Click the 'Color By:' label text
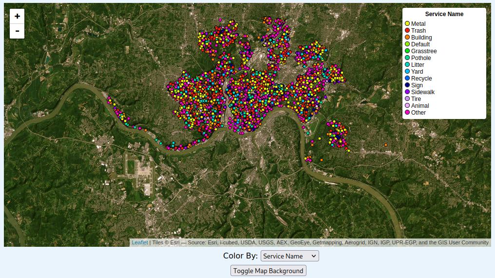Image resolution: width=495 pixels, height=278 pixels. tap(240, 256)
